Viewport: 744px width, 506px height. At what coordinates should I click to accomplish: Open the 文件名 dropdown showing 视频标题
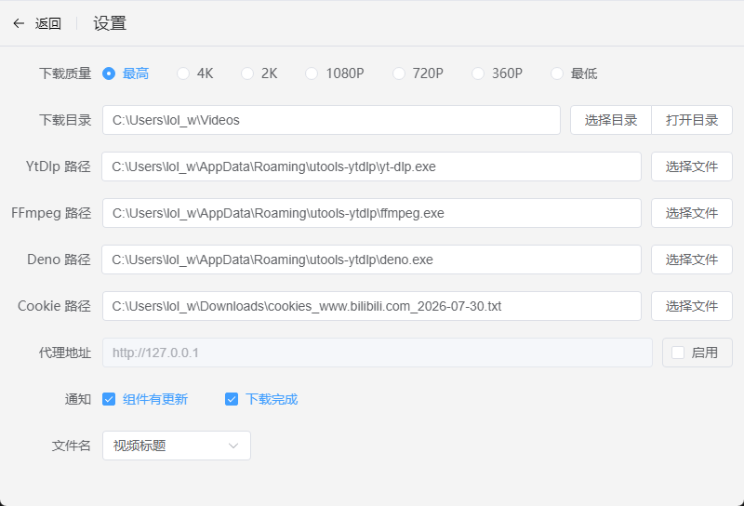coord(177,446)
